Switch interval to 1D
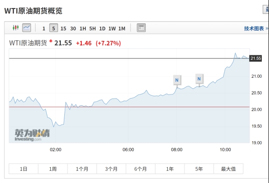The width and height of the screenshot is (269, 183). (102, 28)
